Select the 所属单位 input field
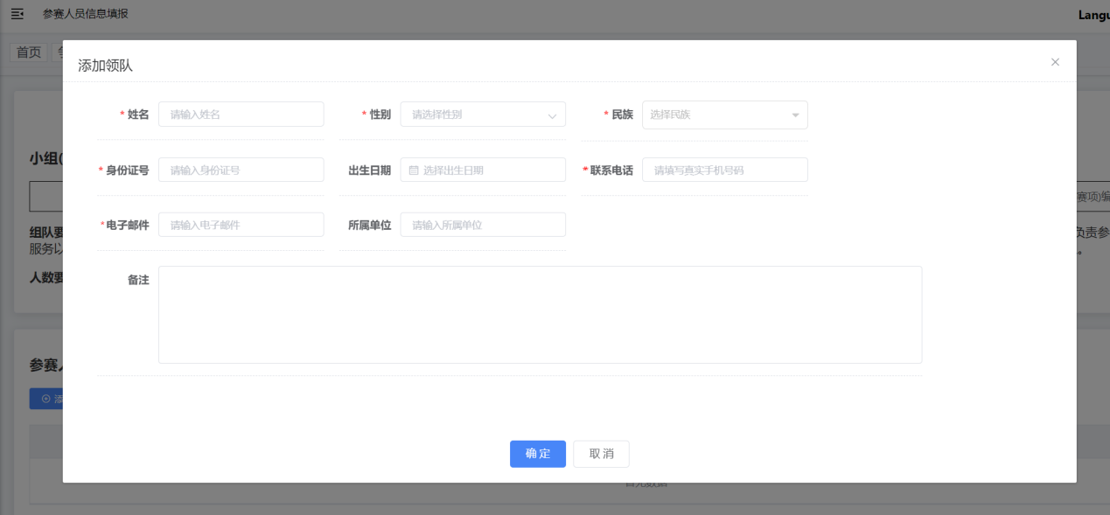 tap(483, 225)
